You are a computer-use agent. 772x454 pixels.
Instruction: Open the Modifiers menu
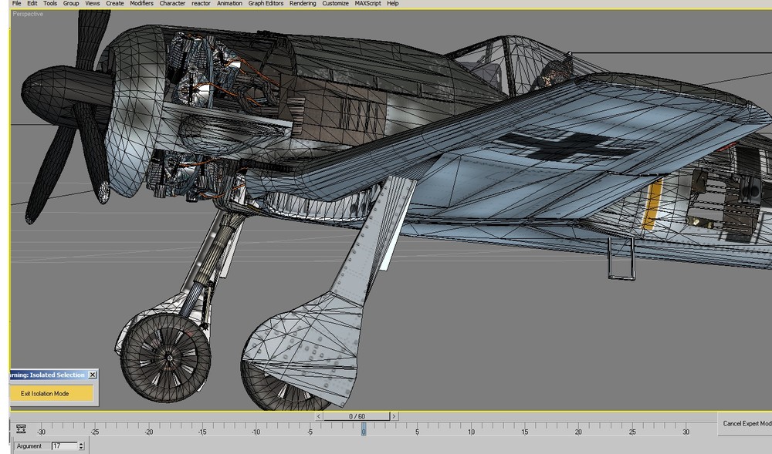tap(141, 3)
